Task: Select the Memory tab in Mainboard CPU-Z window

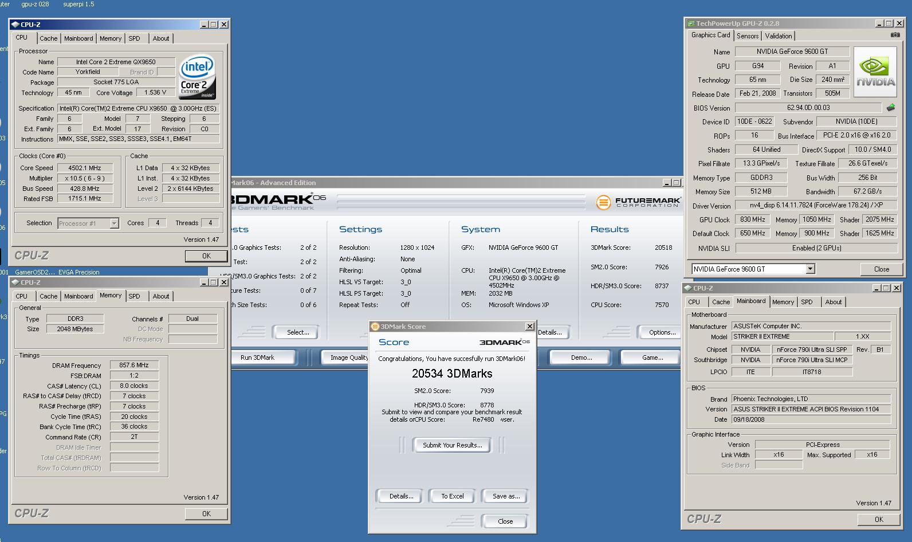Action: (x=783, y=302)
